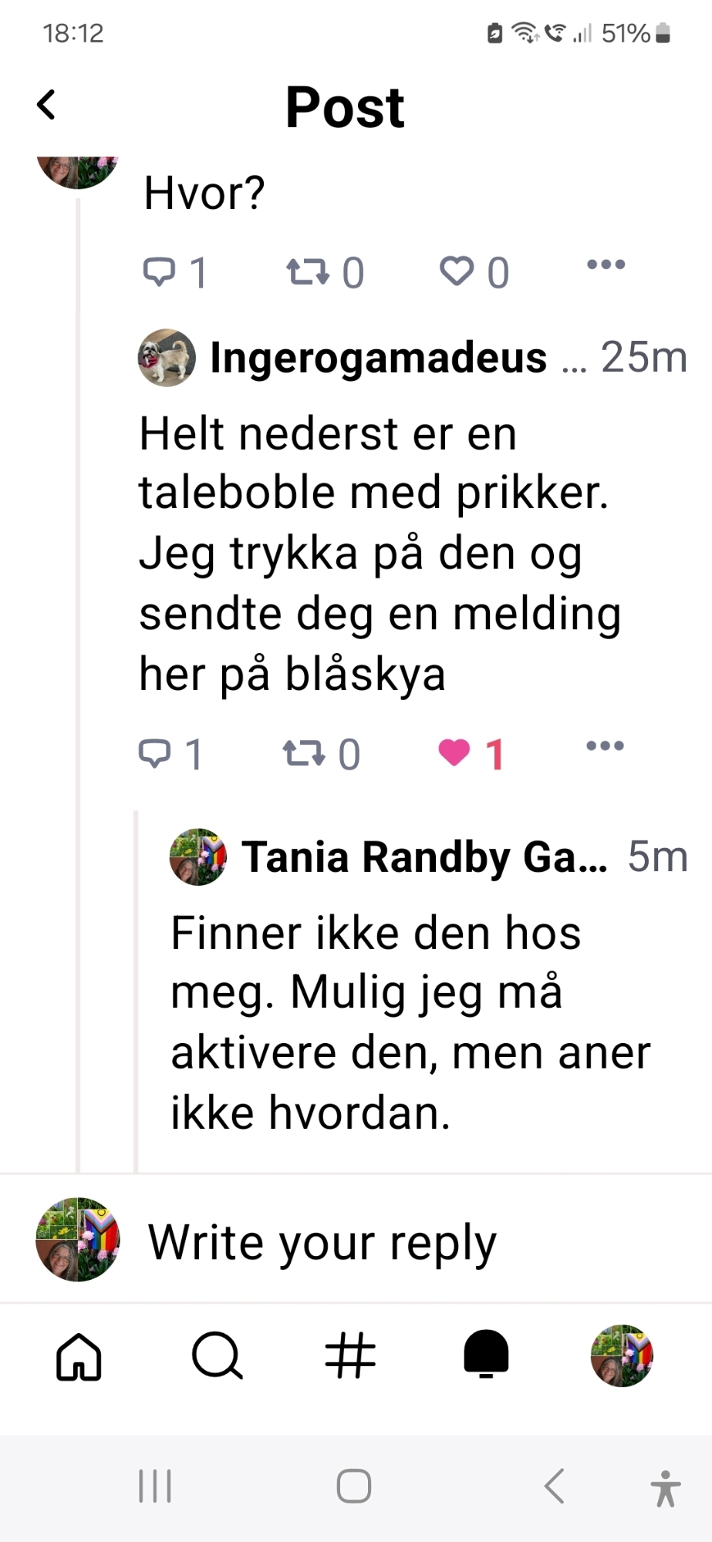Open Ingerogamadeus dog profile picture
712x1542 pixels.
167,358
